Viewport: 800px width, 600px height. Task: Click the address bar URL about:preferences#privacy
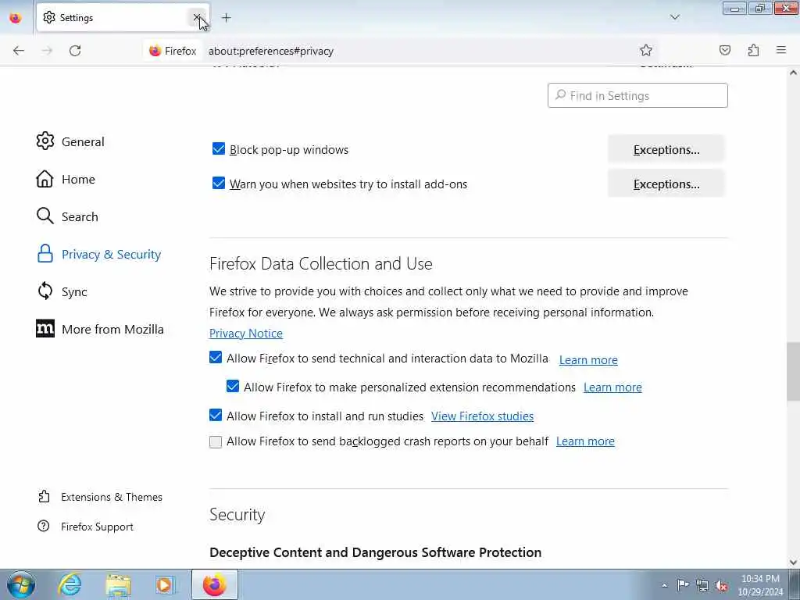tap(270, 51)
